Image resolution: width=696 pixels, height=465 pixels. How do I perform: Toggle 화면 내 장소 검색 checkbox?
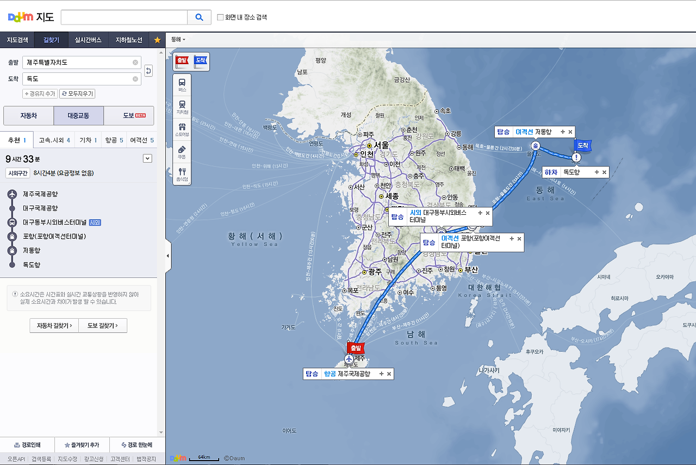click(x=220, y=17)
